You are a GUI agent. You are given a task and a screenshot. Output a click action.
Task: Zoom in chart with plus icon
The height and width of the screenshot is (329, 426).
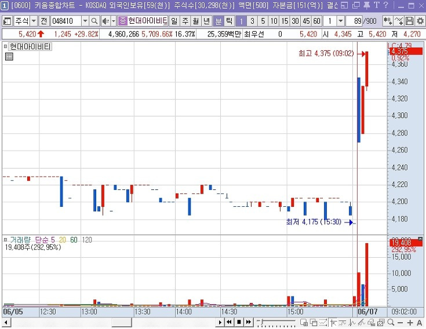click(x=410, y=323)
